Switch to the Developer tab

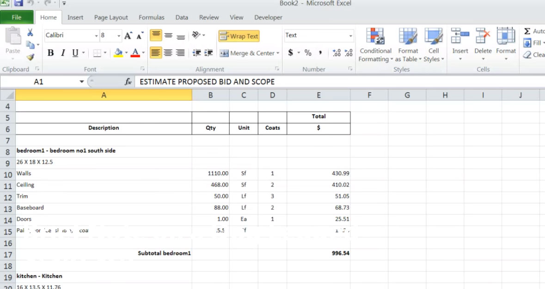[268, 18]
